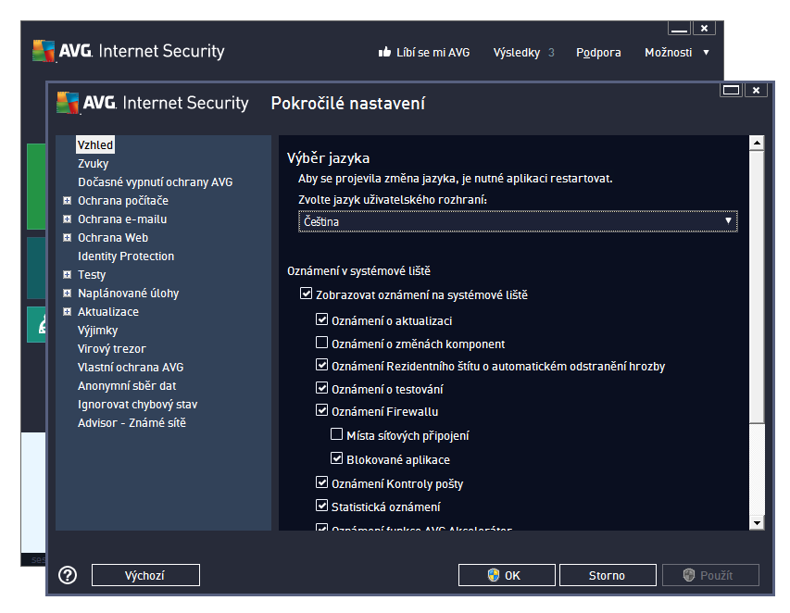Select Zvuky in settings tree

[94, 164]
